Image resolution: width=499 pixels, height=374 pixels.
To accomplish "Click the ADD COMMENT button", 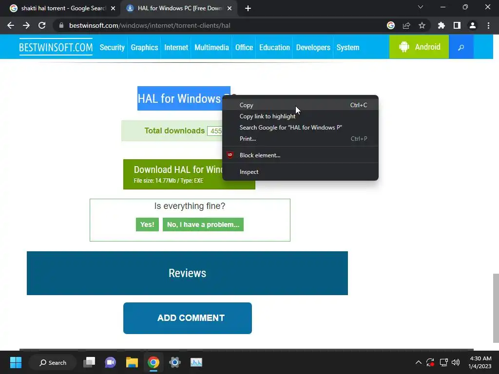I will [x=188, y=318].
